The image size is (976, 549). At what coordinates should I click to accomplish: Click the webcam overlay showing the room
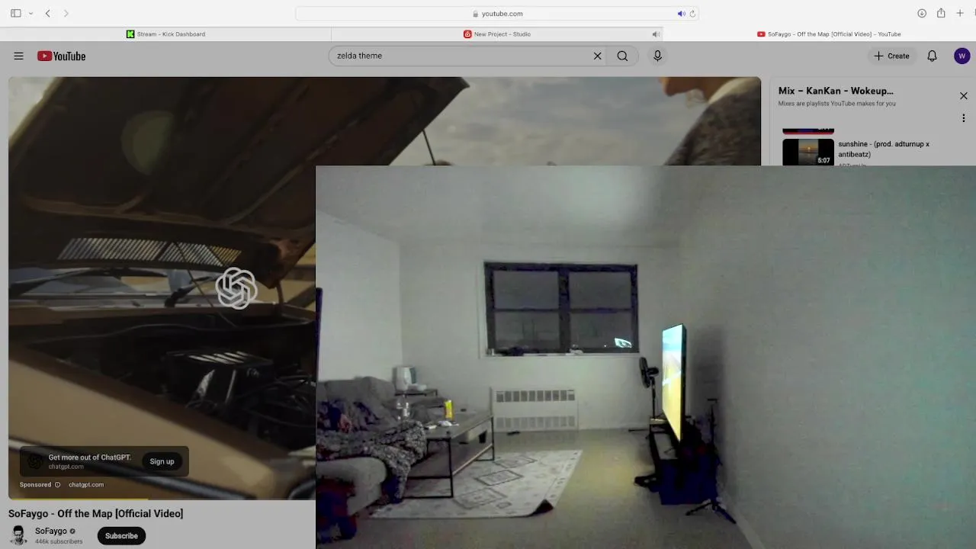(646, 357)
